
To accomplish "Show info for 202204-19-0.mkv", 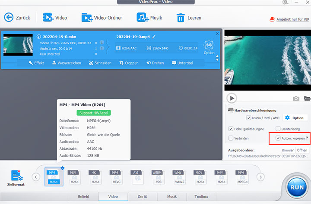I will pyautogui.click(x=39, y=37).
